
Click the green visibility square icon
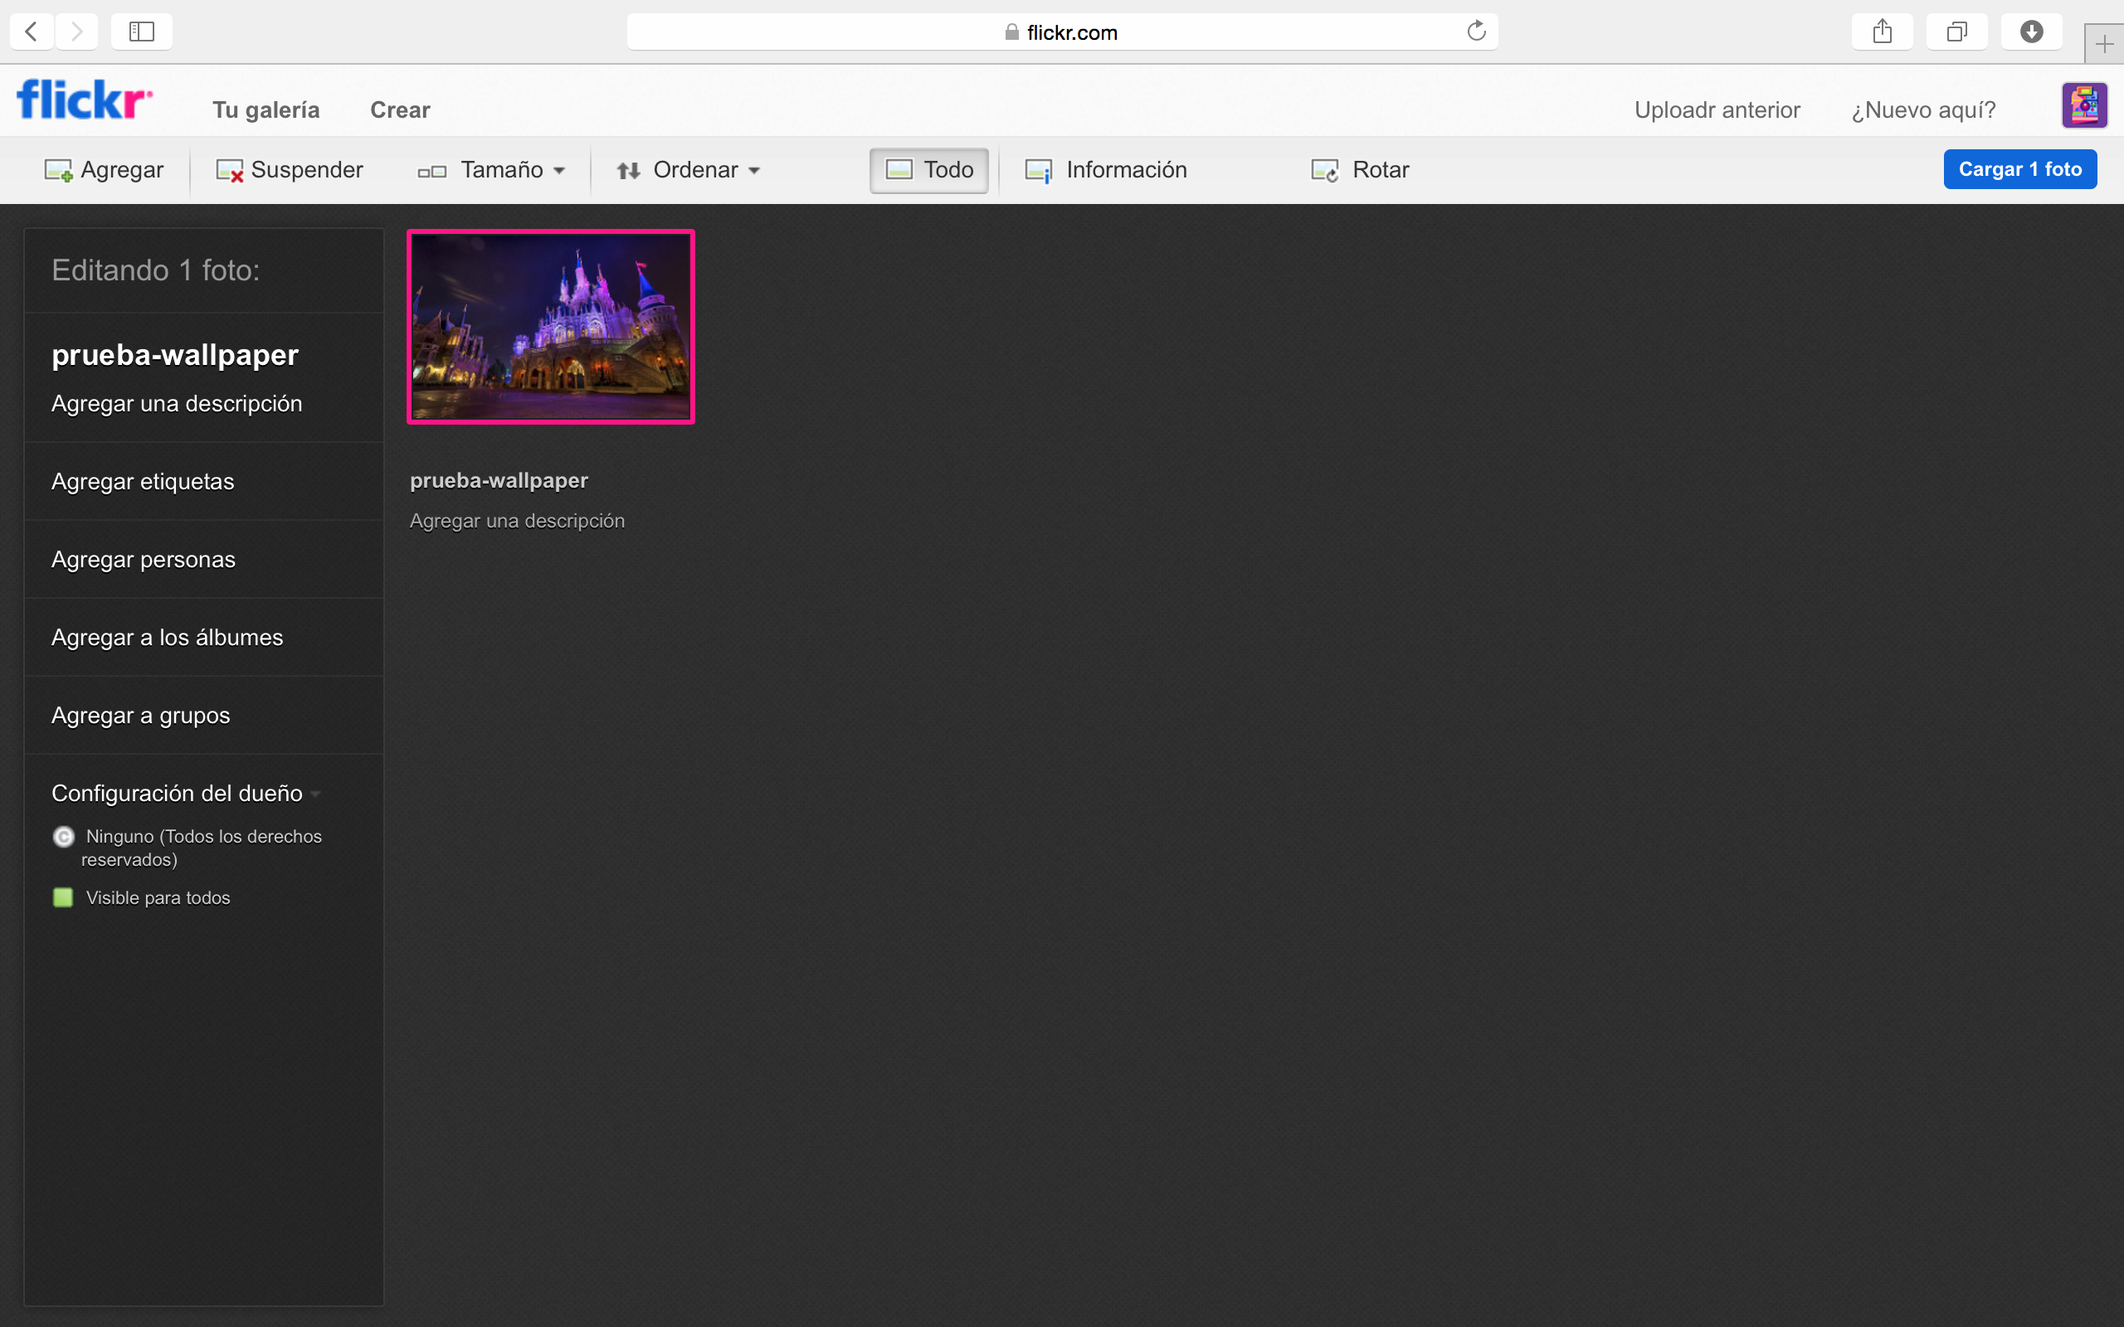63,897
